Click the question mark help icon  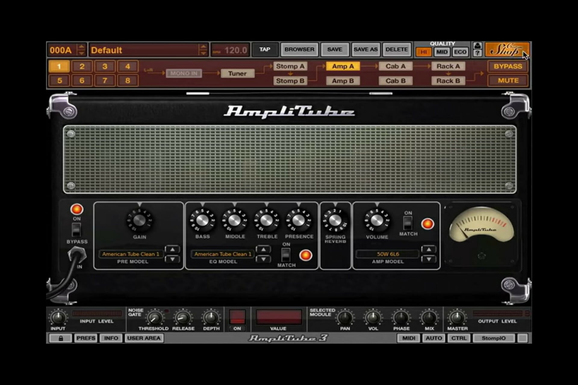tap(477, 53)
